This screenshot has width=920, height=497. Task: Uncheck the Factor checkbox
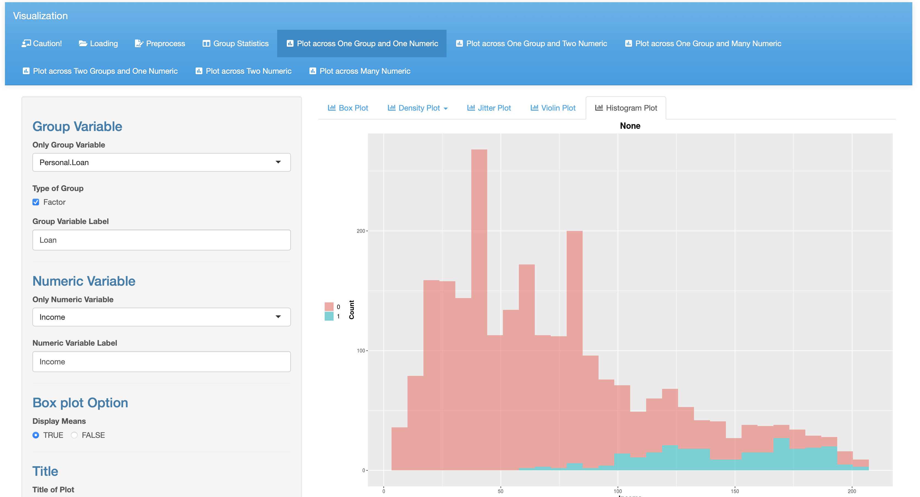(x=36, y=202)
